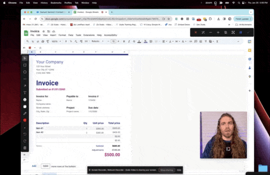The width and height of the screenshot is (270, 175).
Task: Select the text annotation tool
Action: tap(25, 92)
